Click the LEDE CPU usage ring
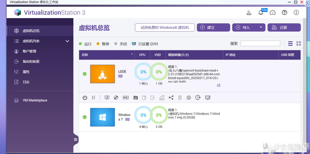The width and height of the screenshot is (310, 154). click(143, 72)
